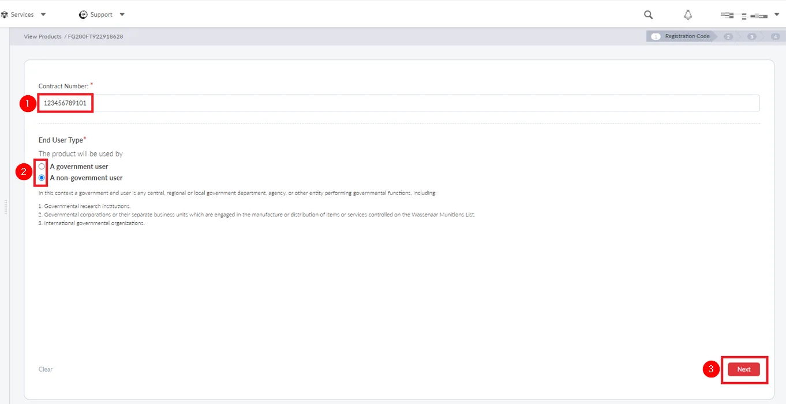Click the blurred user account name
786x404 pixels.
[x=744, y=16]
